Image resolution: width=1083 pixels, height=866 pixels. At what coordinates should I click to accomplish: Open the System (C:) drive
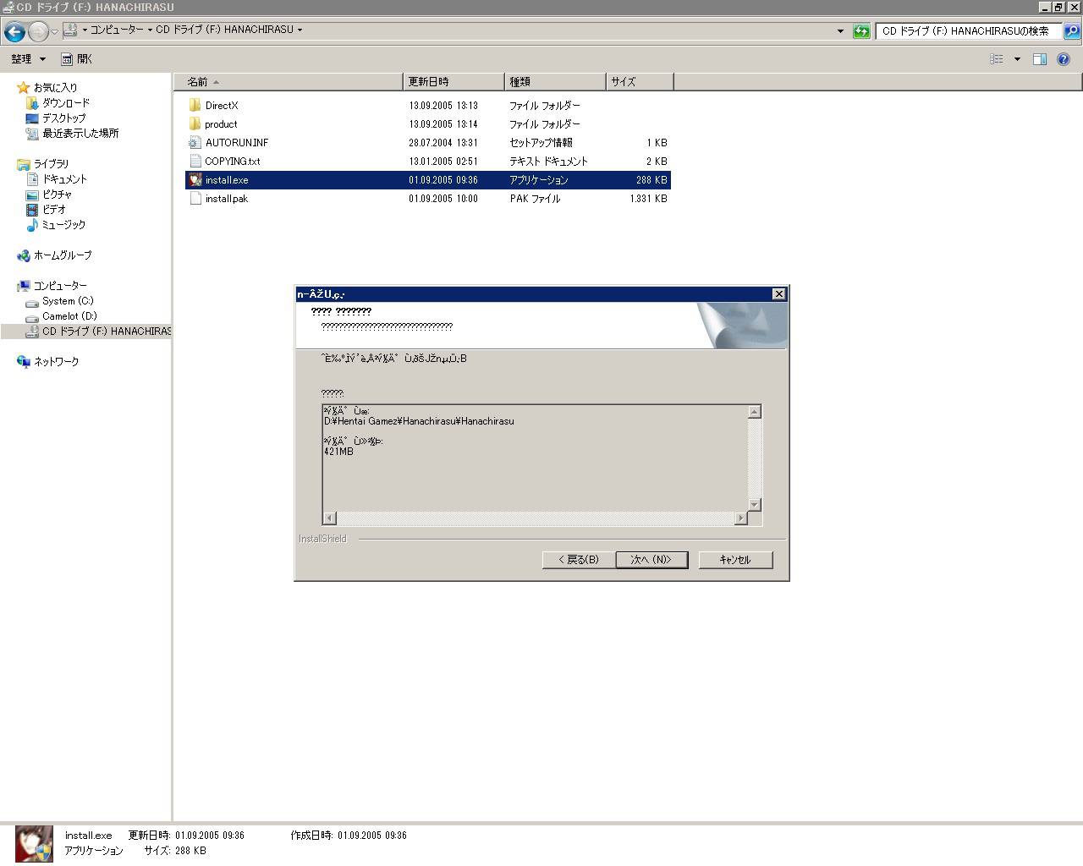click(68, 301)
